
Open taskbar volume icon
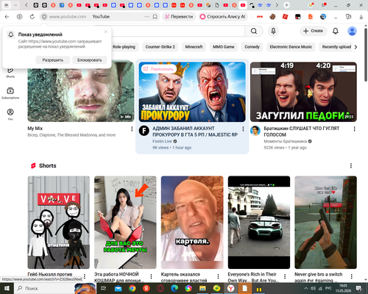[313, 288]
